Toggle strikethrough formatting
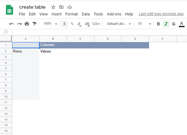 [174, 24]
